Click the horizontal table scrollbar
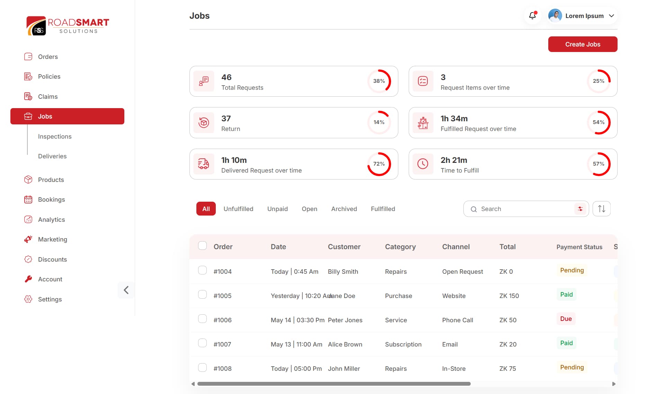Screen dimensions: 665x394 pos(334,384)
